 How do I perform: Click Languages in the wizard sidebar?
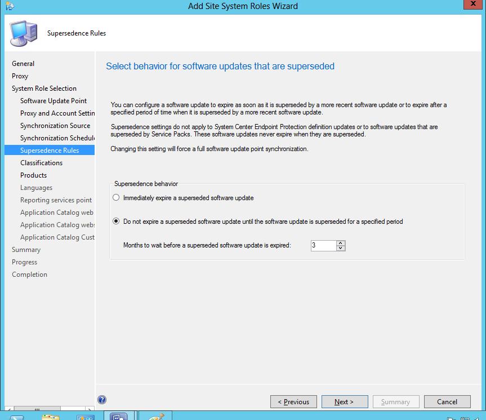(x=36, y=188)
